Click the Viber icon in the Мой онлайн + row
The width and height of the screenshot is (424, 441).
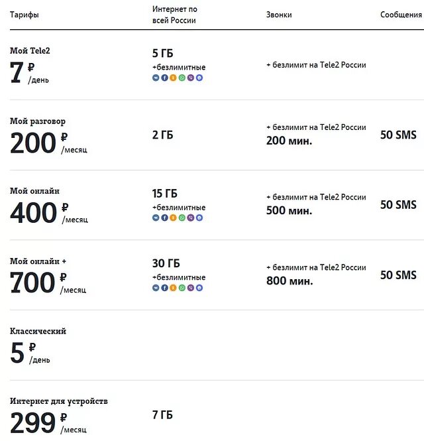click(x=190, y=288)
